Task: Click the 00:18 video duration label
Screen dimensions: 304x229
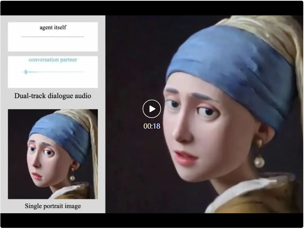Action: point(152,126)
